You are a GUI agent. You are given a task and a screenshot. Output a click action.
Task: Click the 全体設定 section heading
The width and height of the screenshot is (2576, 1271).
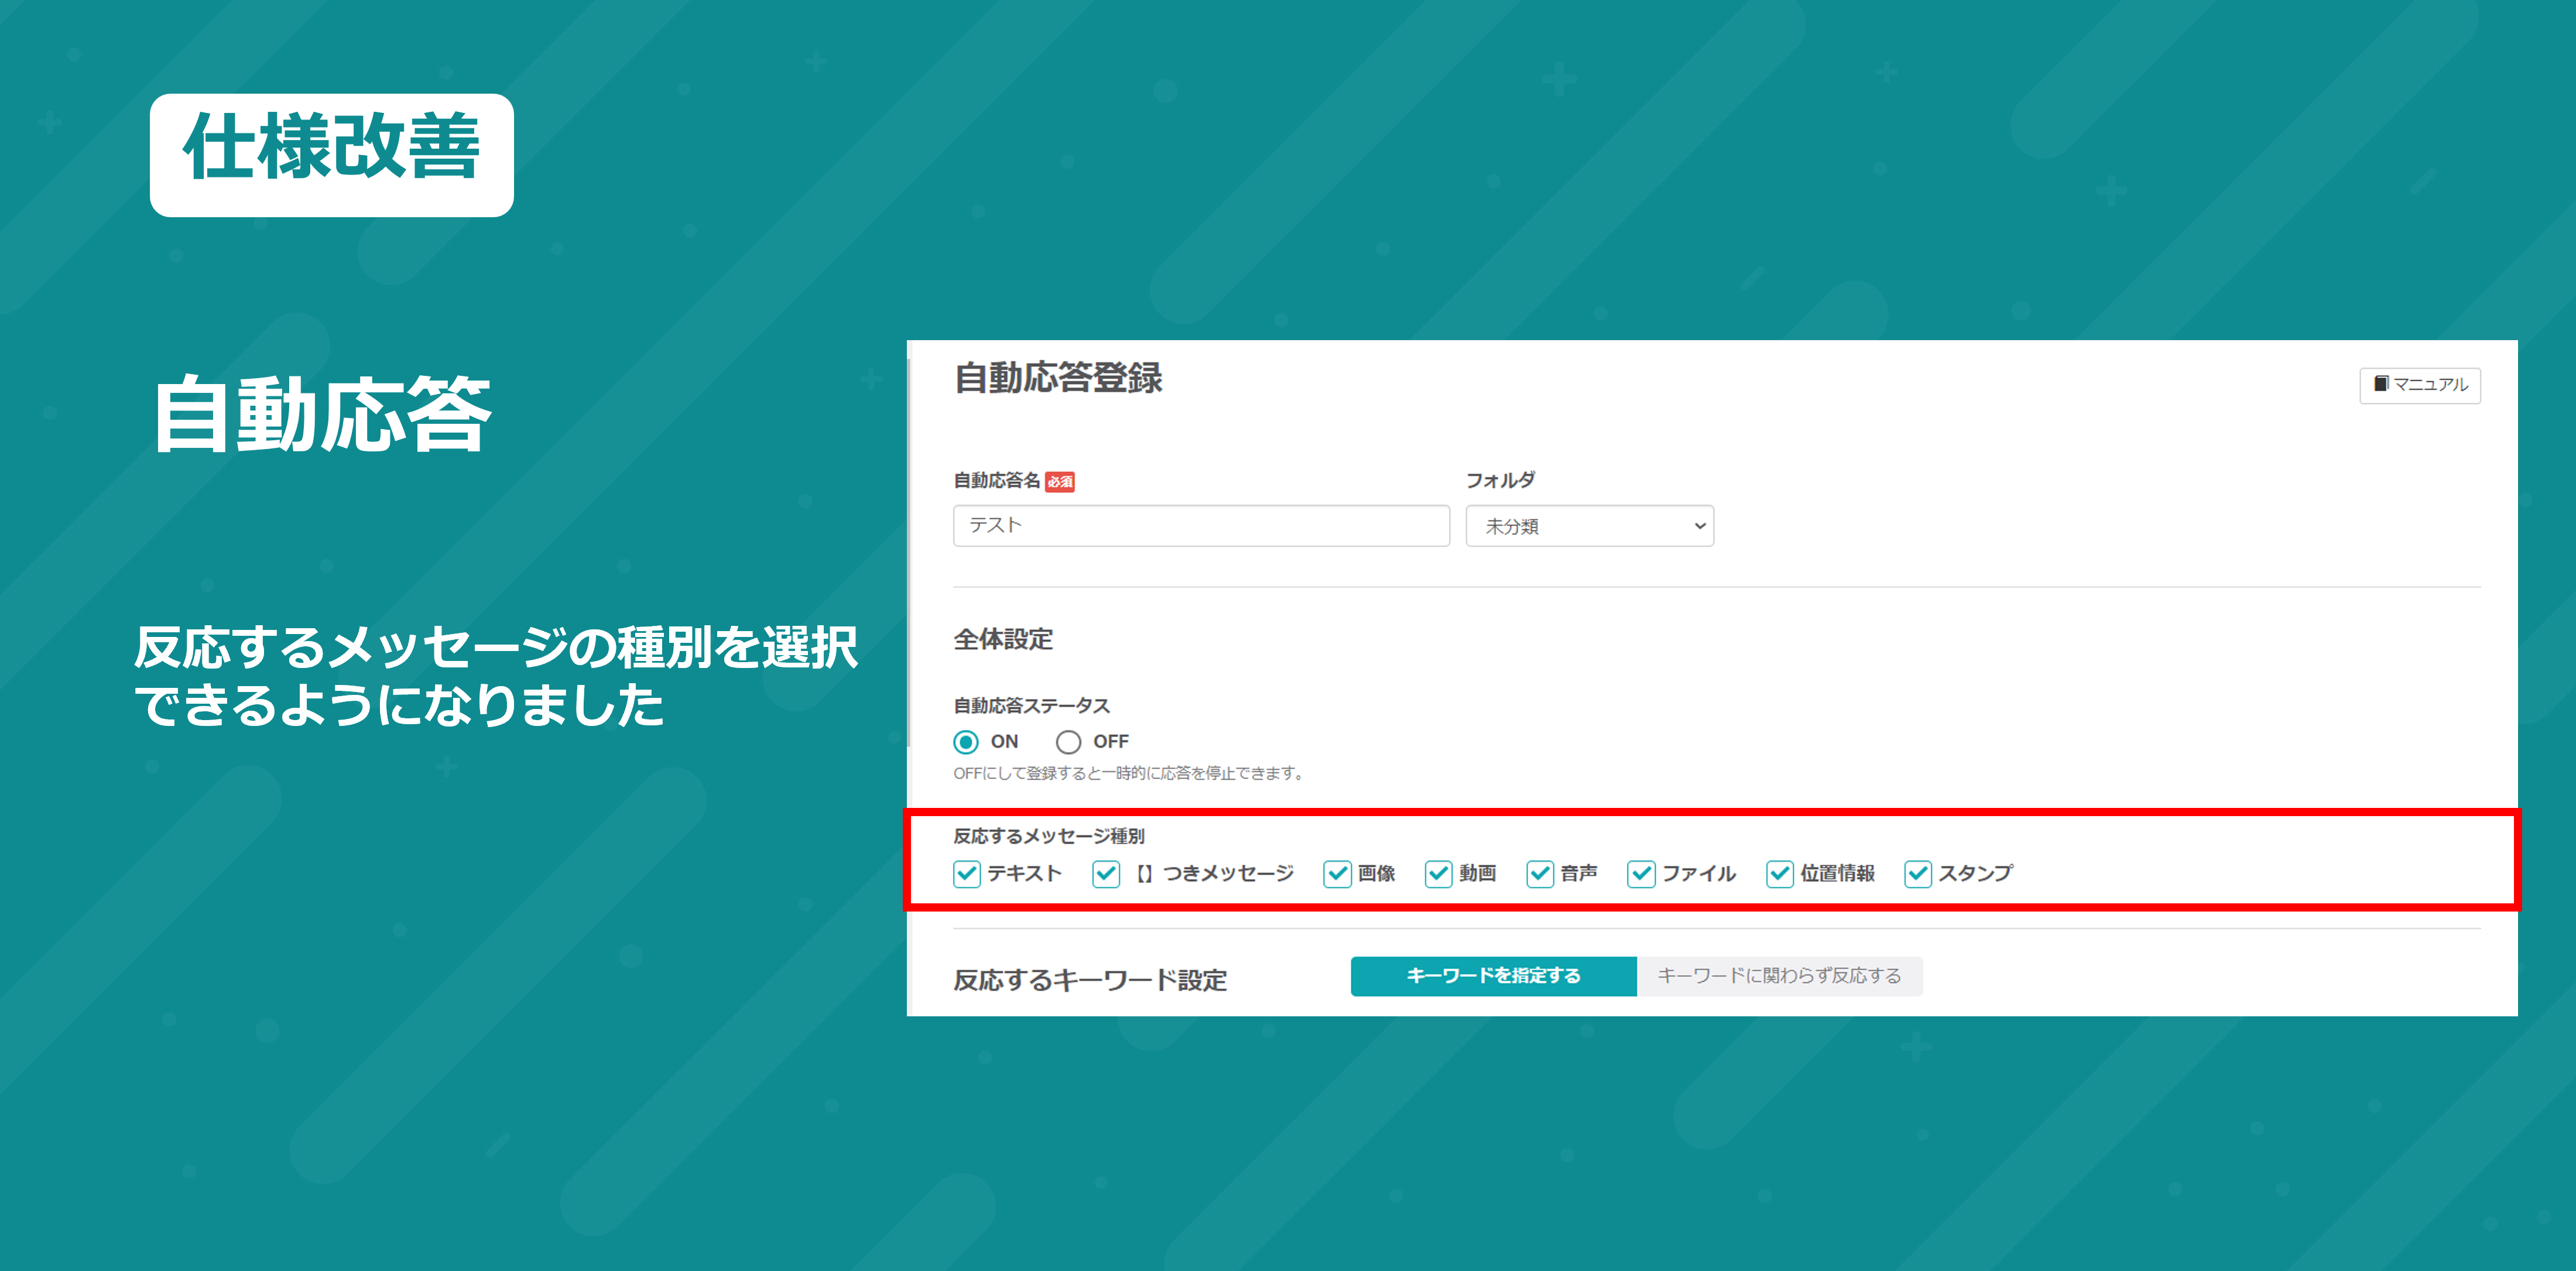(x=1003, y=640)
